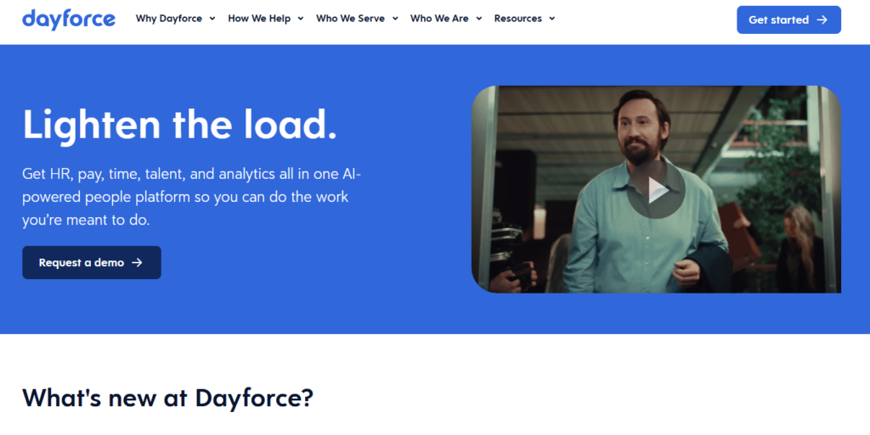Click the What's new at Dayforce? heading
Image resolution: width=870 pixels, height=435 pixels.
coord(167,398)
